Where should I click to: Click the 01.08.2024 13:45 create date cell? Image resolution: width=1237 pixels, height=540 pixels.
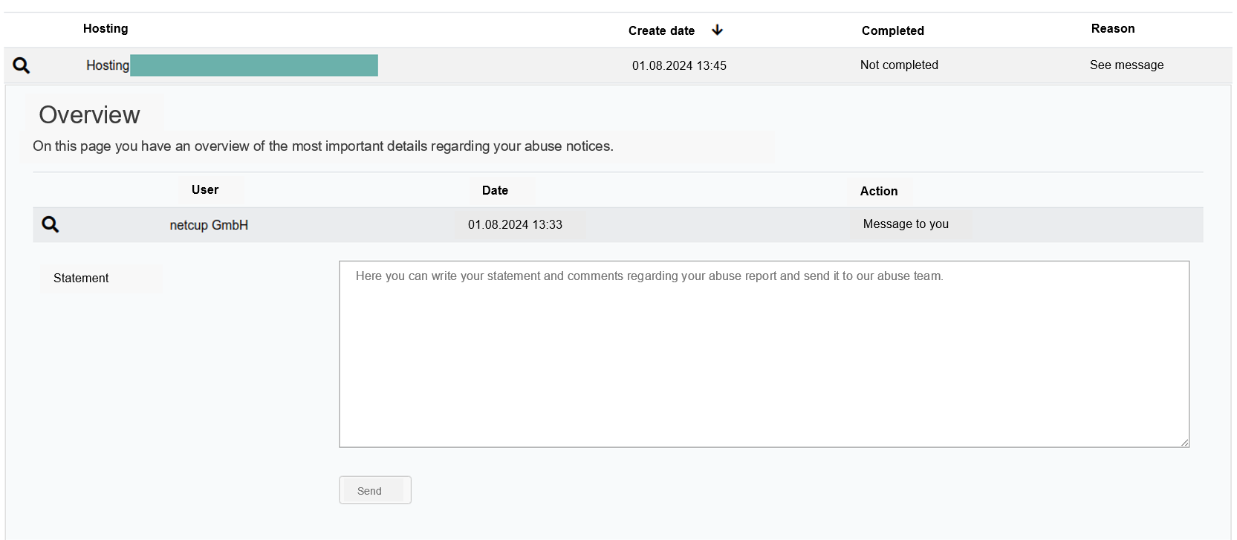679,65
